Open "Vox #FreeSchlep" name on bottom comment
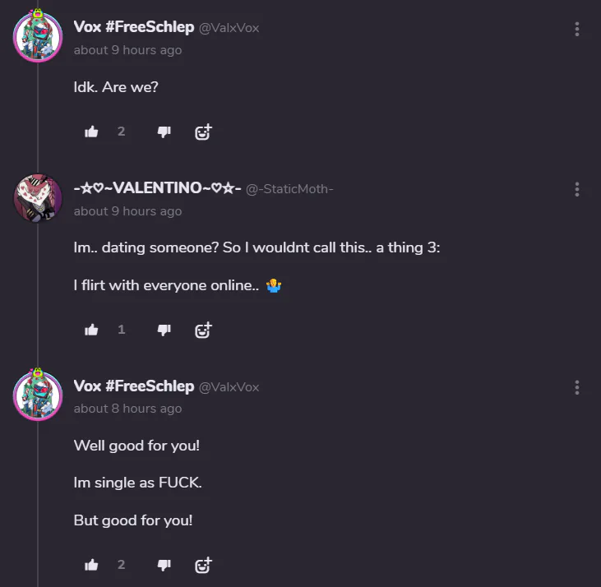Image resolution: width=601 pixels, height=587 pixels. point(134,386)
